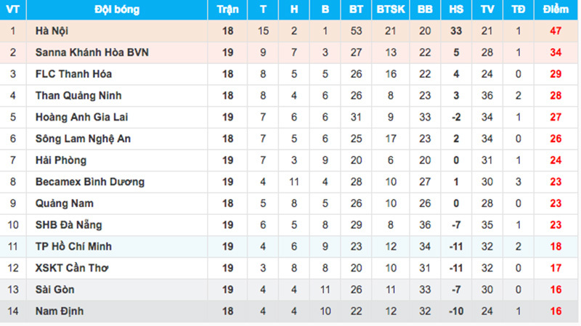Image resolution: width=581 pixels, height=326 pixels.
Task: Open the Hoàng Anh Gia Lai team
Action: click(82, 117)
